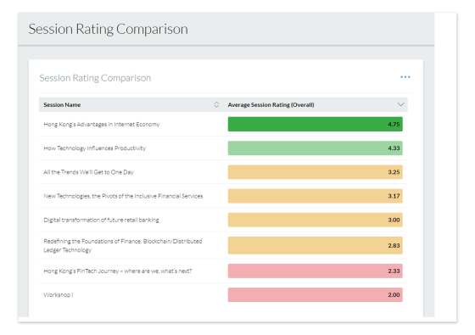Click the 2.83 rating bar

(x=315, y=245)
